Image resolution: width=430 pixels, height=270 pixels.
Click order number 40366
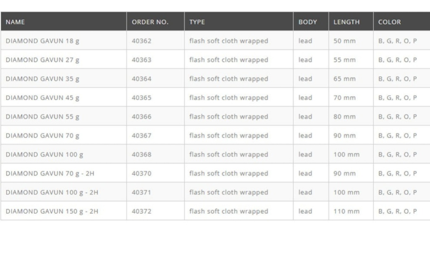click(x=142, y=116)
